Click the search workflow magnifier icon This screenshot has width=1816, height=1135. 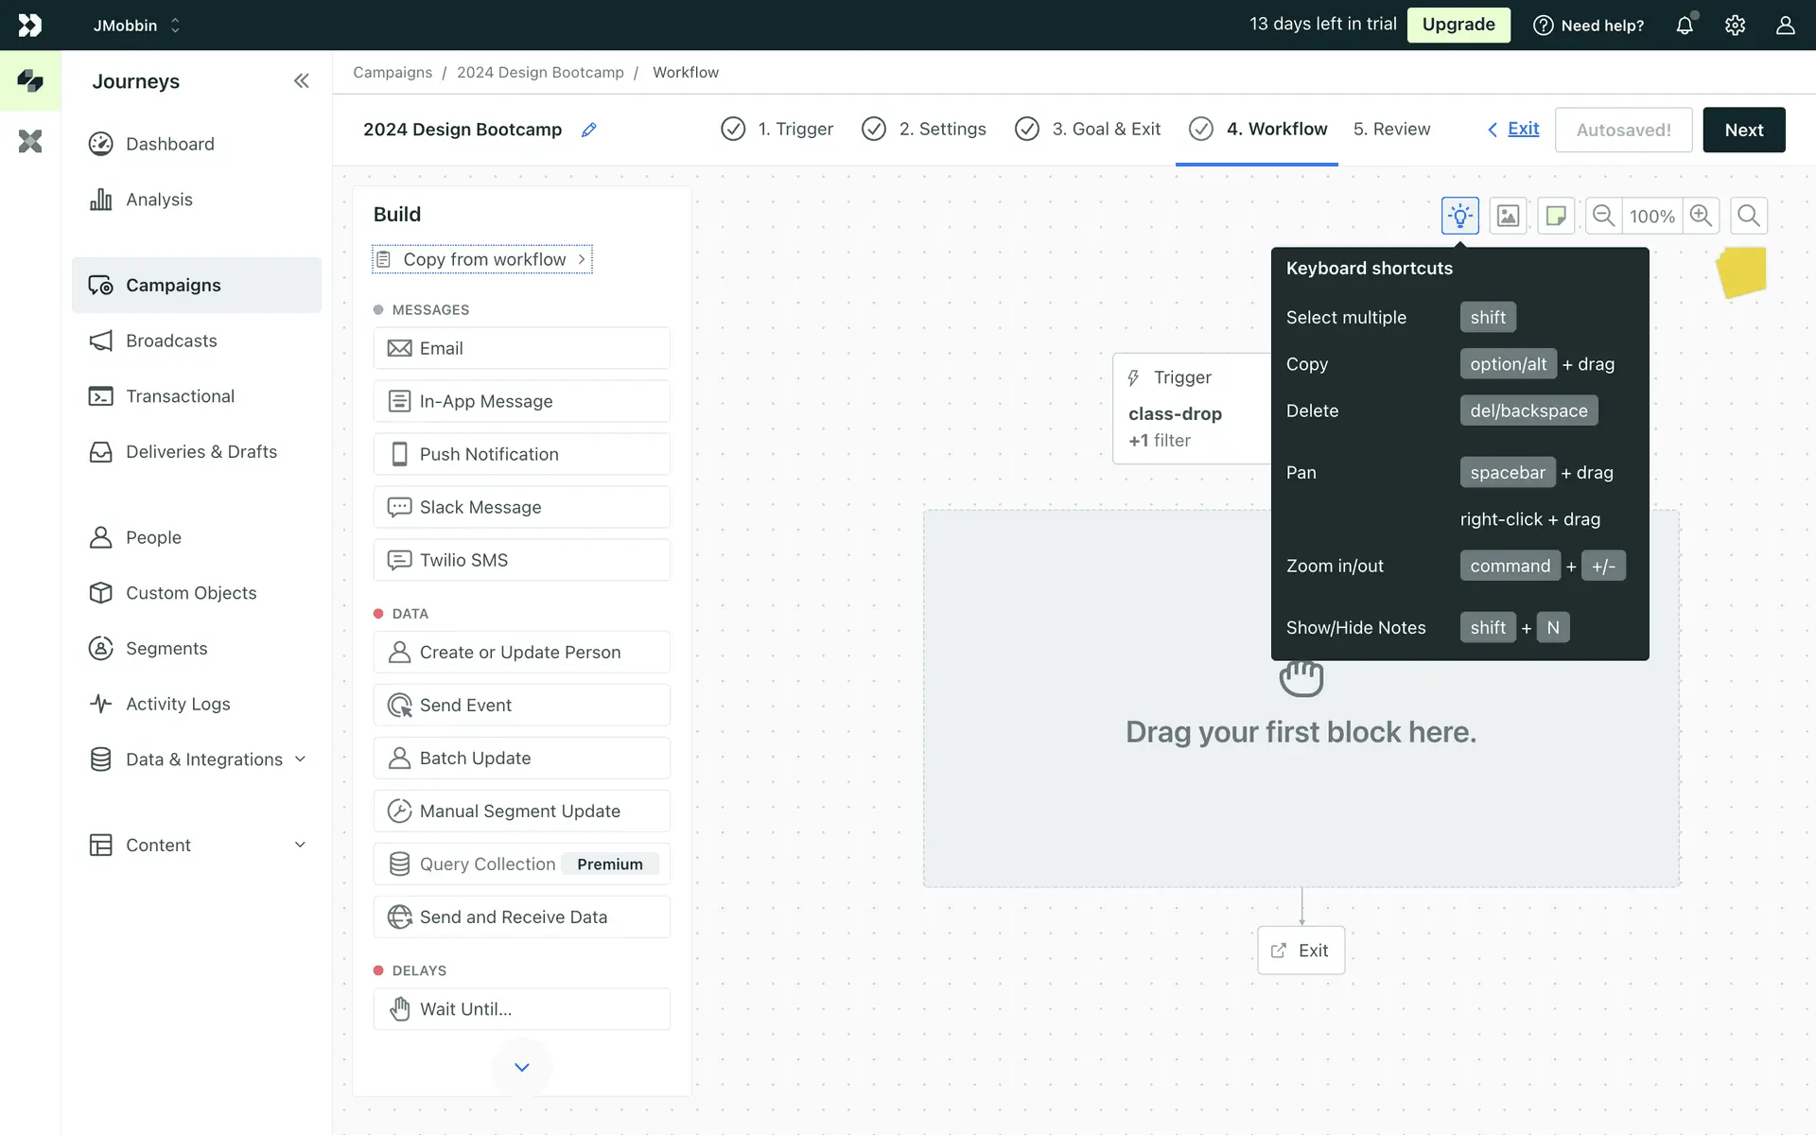point(1749,216)
